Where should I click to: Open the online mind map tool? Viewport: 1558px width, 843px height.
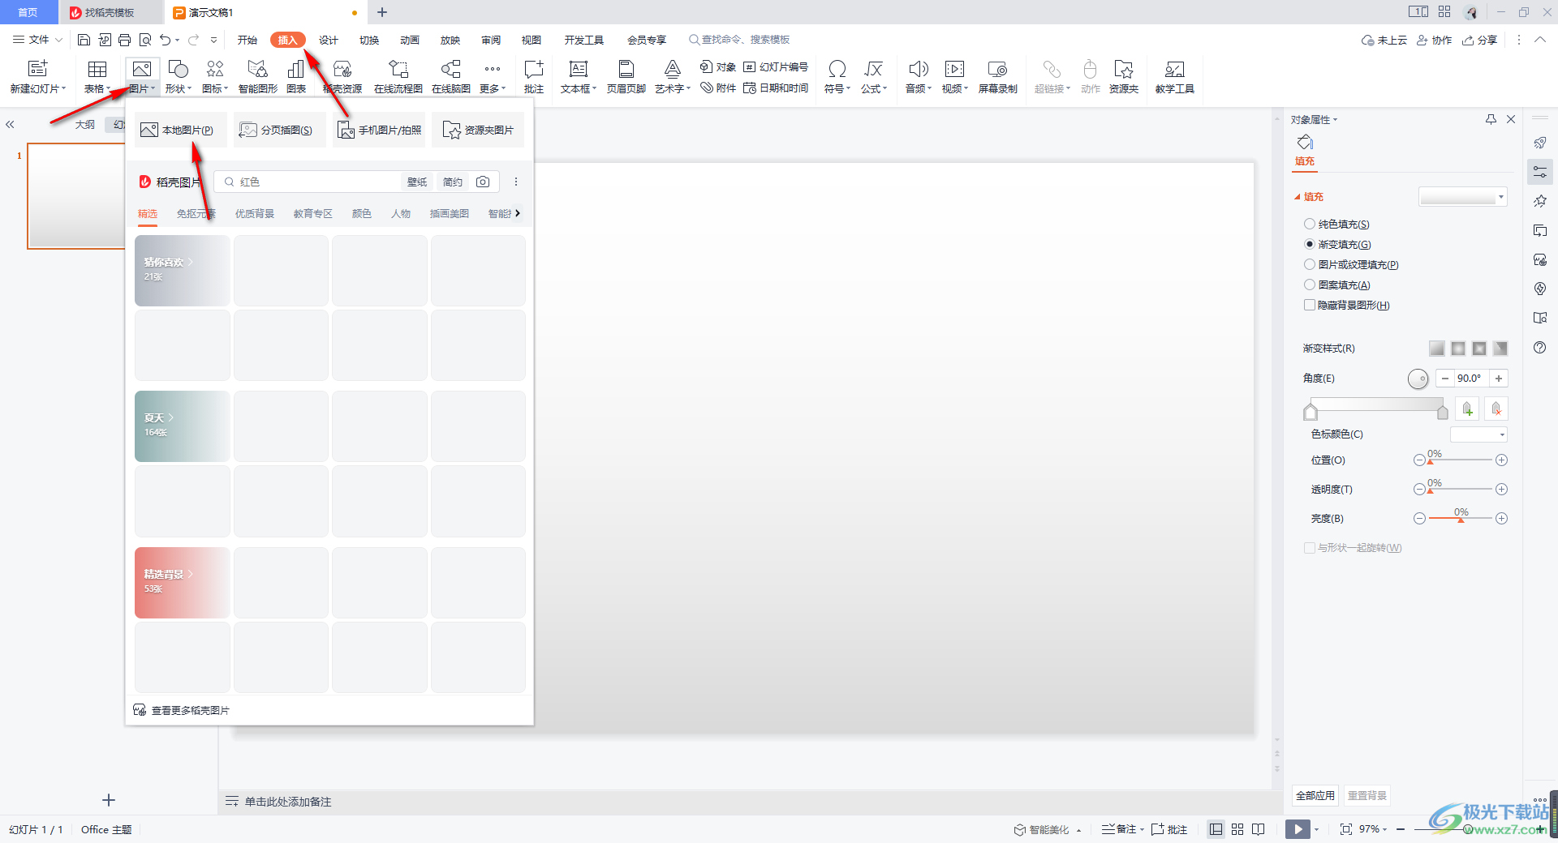tap(451, 76)
